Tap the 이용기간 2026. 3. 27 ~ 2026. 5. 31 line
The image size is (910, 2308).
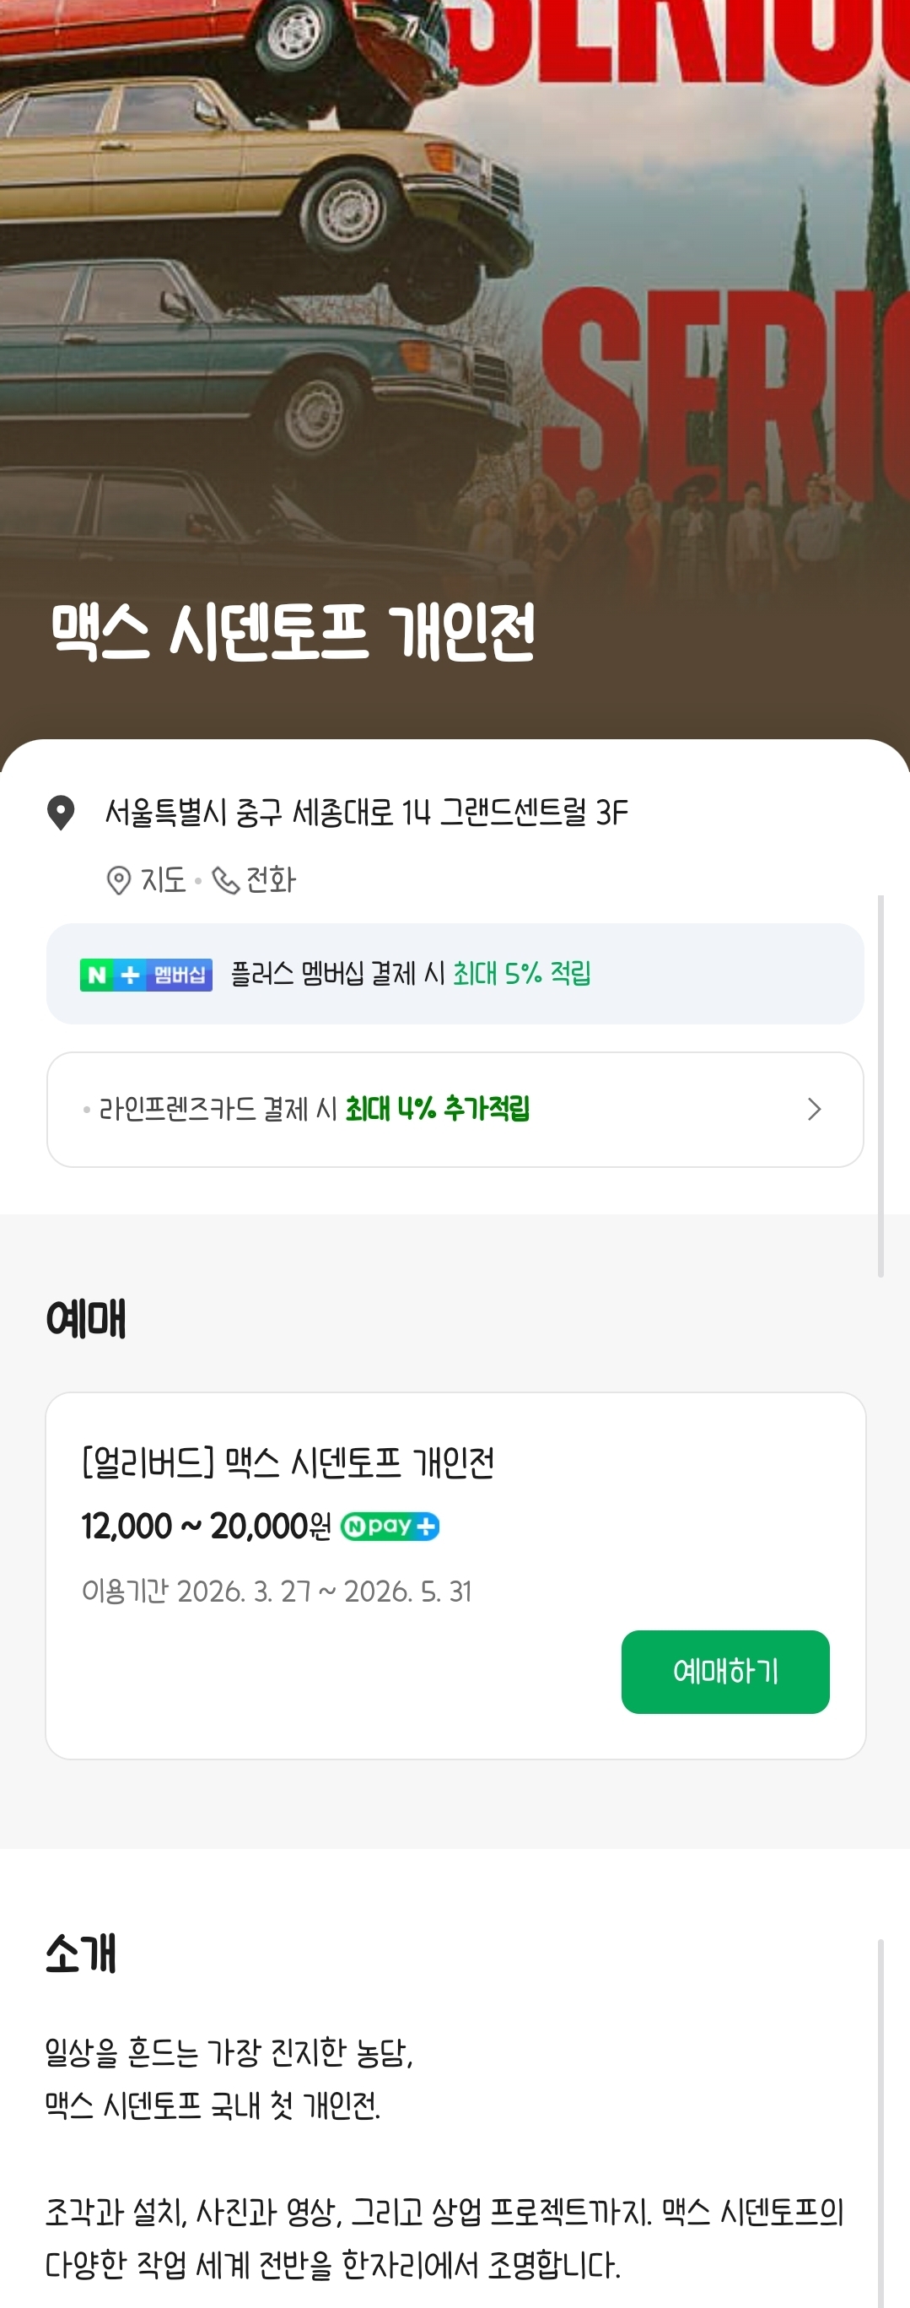(x=277, y=1592)
